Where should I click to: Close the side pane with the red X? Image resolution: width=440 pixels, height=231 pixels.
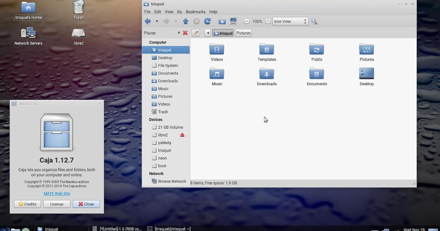pyautogui.click(x=185, y=33)
